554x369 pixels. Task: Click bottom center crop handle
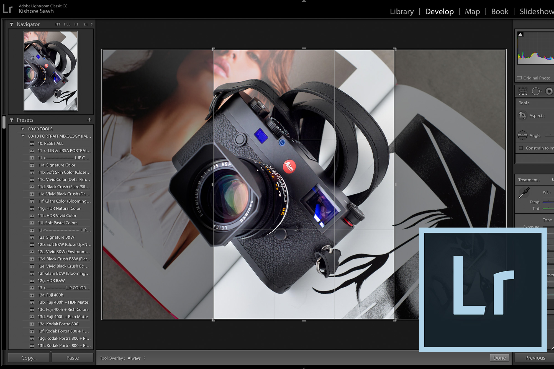(304, 321)
